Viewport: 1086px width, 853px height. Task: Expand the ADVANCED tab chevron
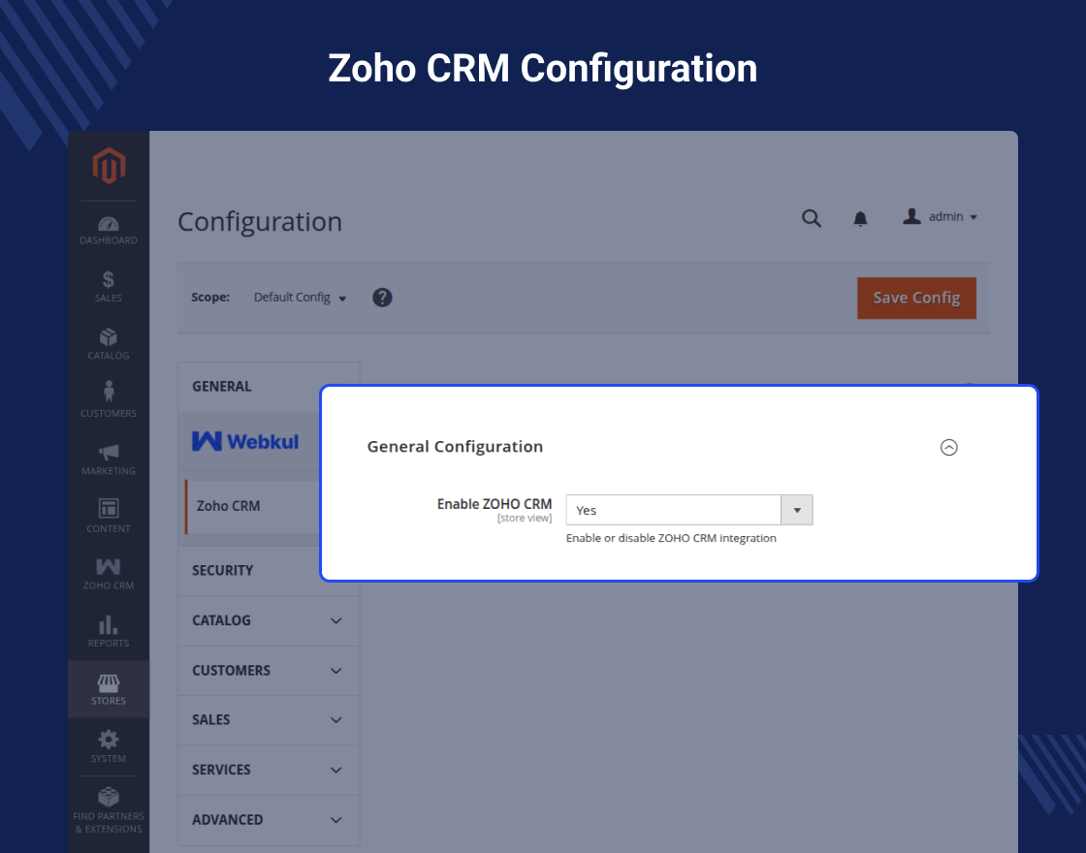[x=335, y=820]
